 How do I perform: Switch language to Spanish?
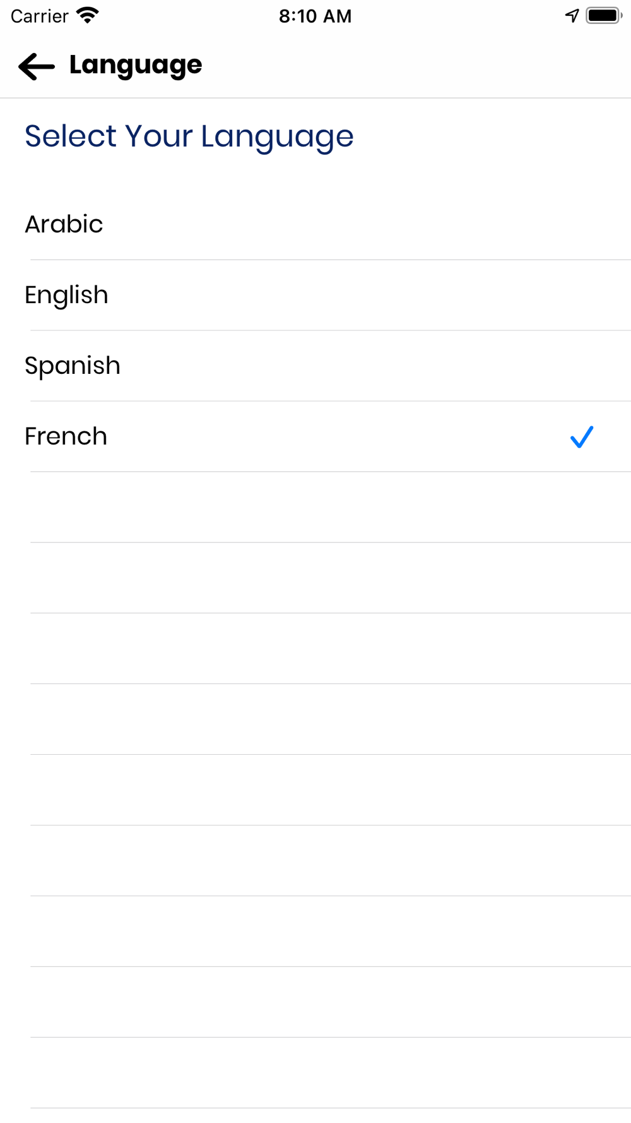pyautogui.click(x=315, y=366)
